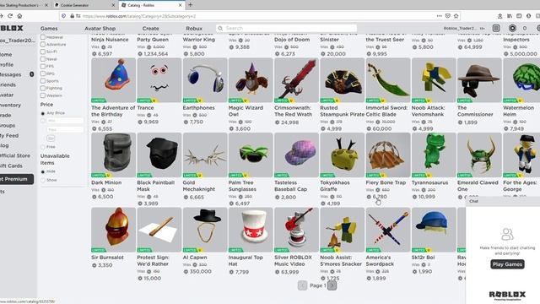Open Rusted Steampunk Pirate hat thumbnail

(x=342, y=80)
